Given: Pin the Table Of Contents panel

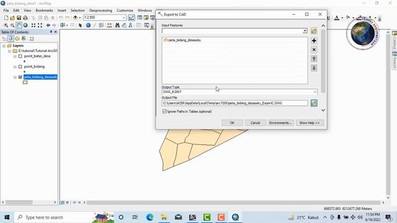Looking at the screenshot, I should [x=51, y=32].
